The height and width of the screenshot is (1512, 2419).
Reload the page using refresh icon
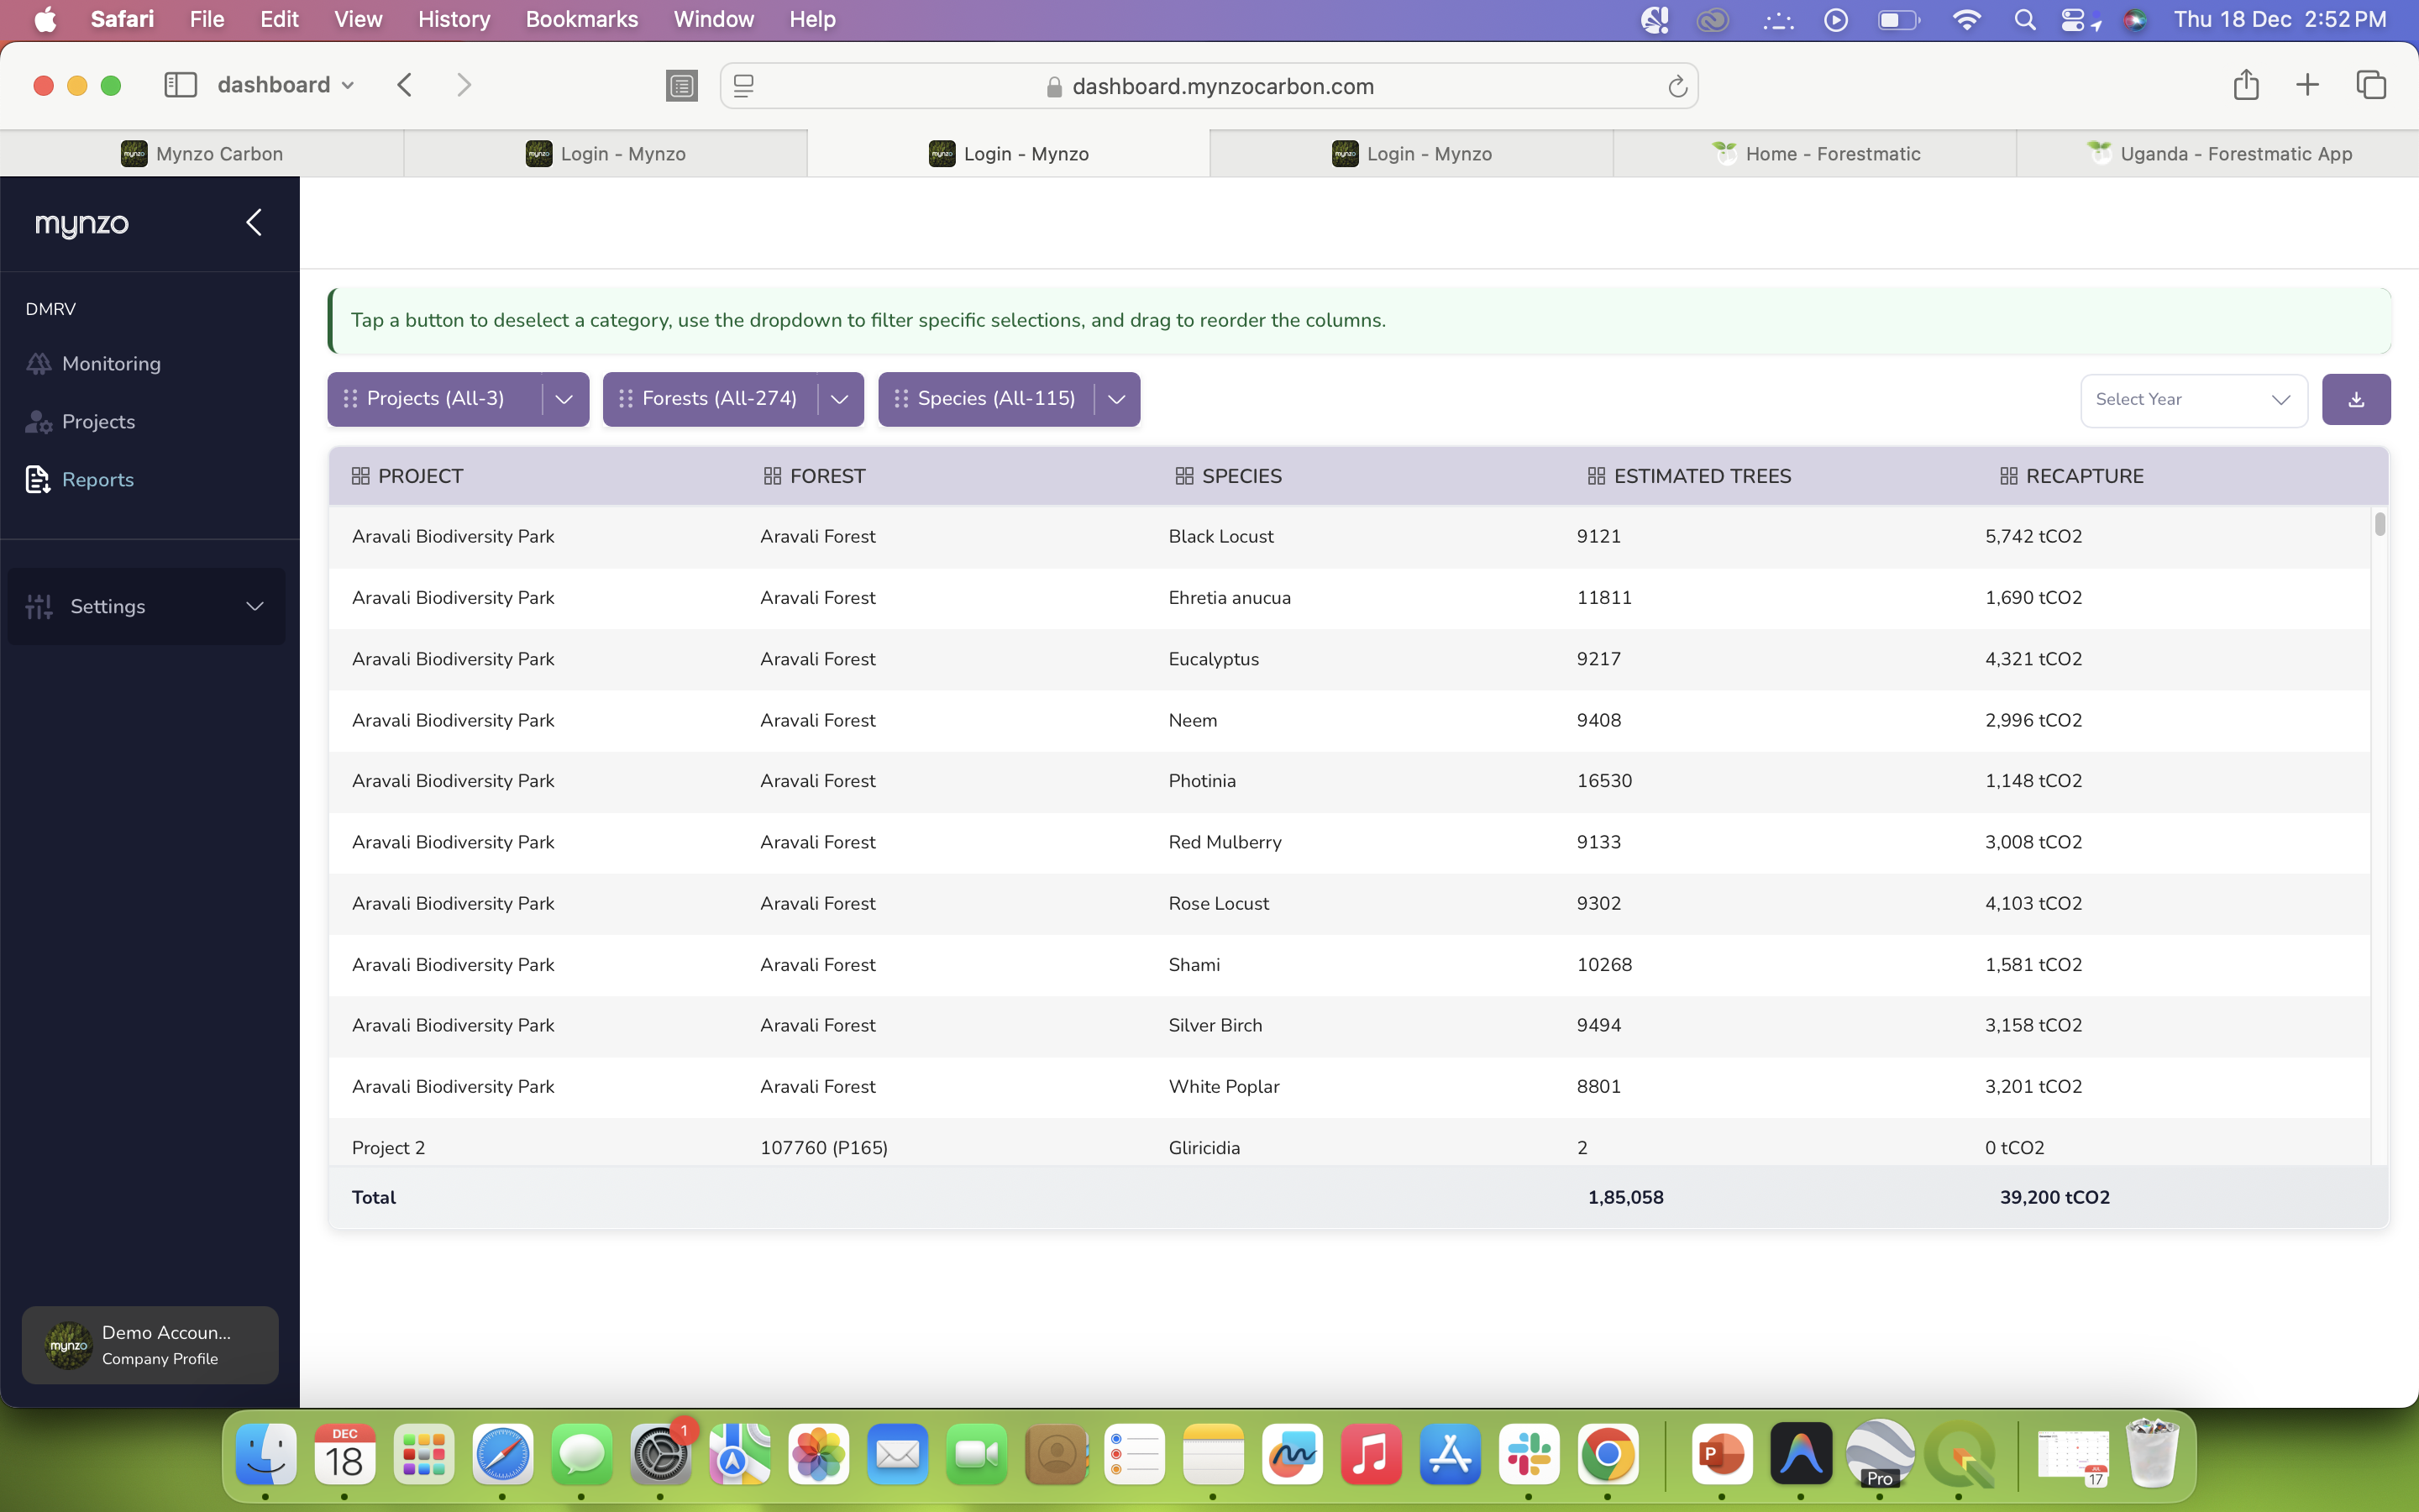click(x=1677, y=87)
